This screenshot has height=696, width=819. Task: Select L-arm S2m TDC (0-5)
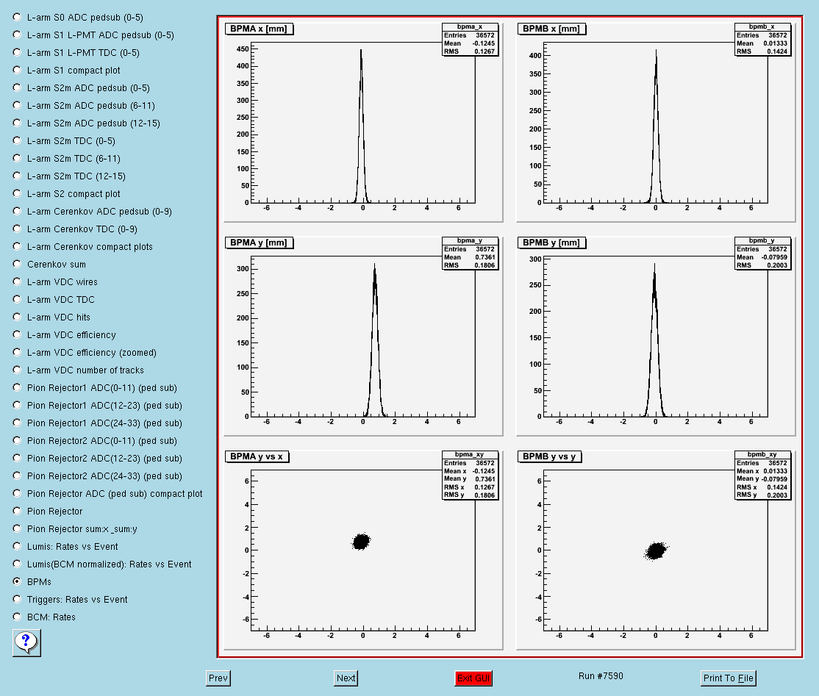(x=17, y=141)
